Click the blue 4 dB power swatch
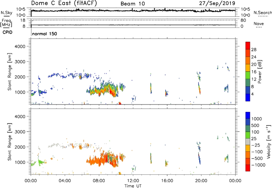 (x=248, y=97)
